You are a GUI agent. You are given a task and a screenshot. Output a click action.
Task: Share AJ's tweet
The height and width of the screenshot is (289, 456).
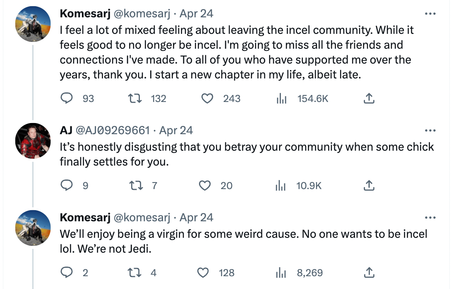pos(369,186)
